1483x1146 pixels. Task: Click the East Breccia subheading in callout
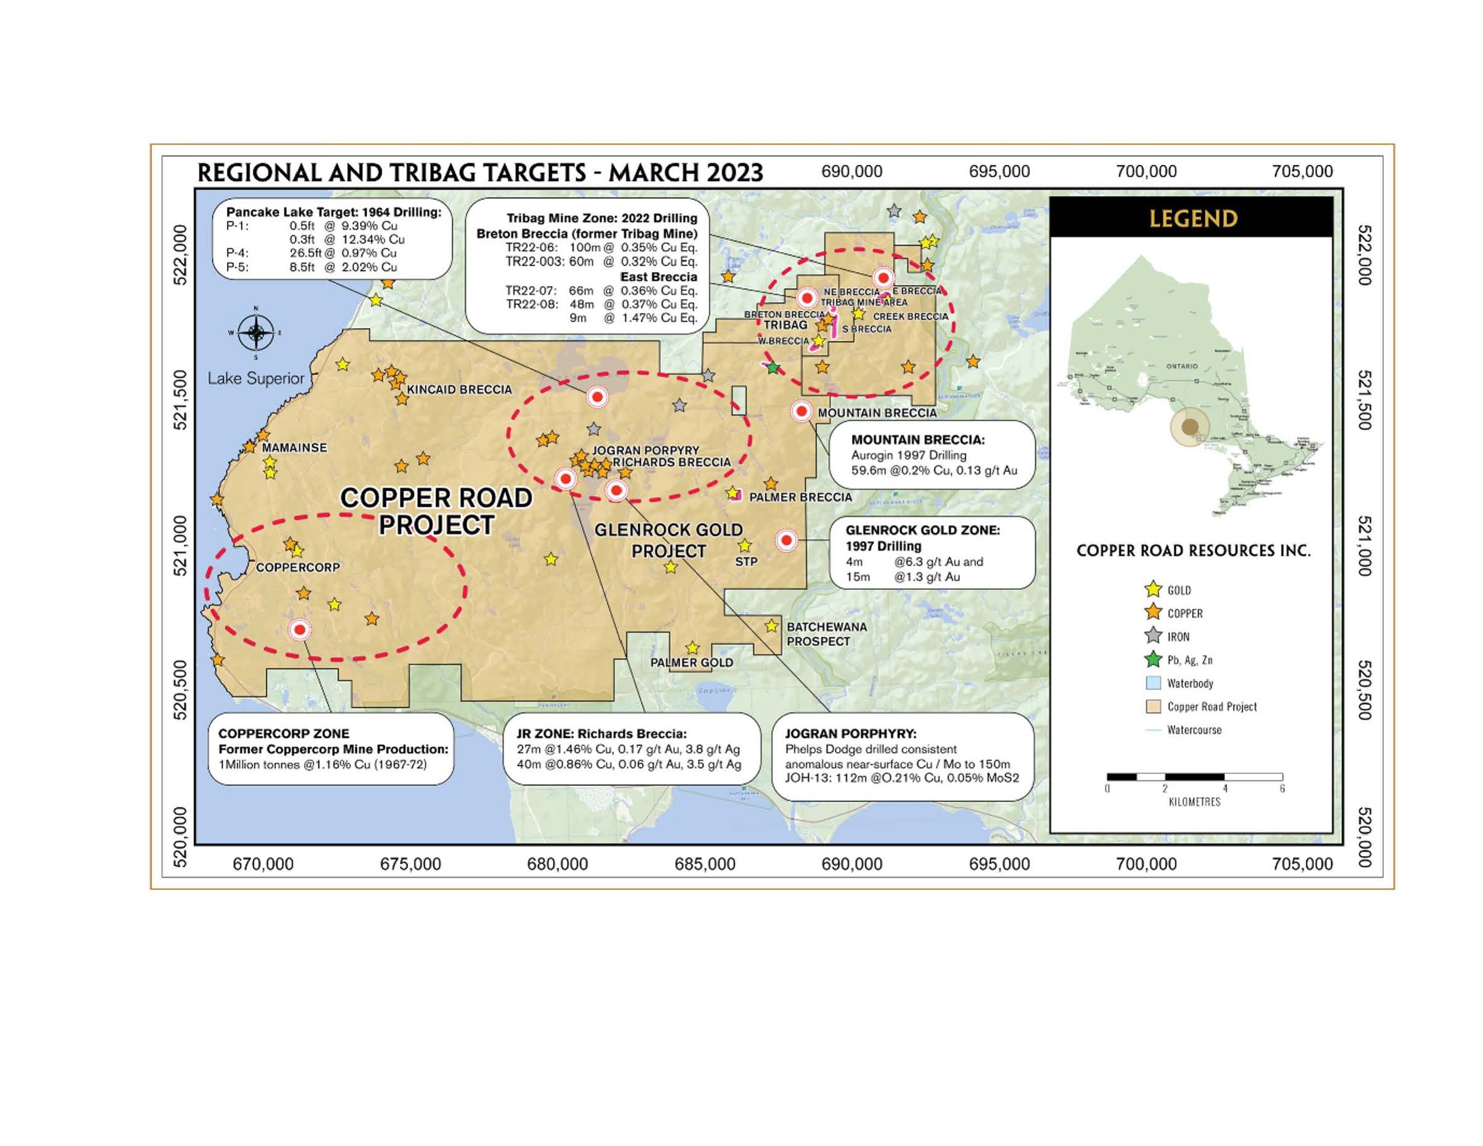click(x=659, y=277)
